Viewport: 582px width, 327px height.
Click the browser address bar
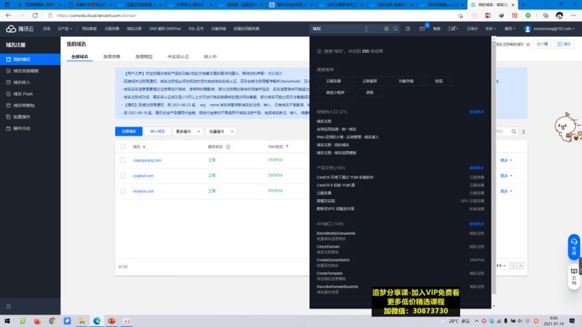(x=253, y=16)
